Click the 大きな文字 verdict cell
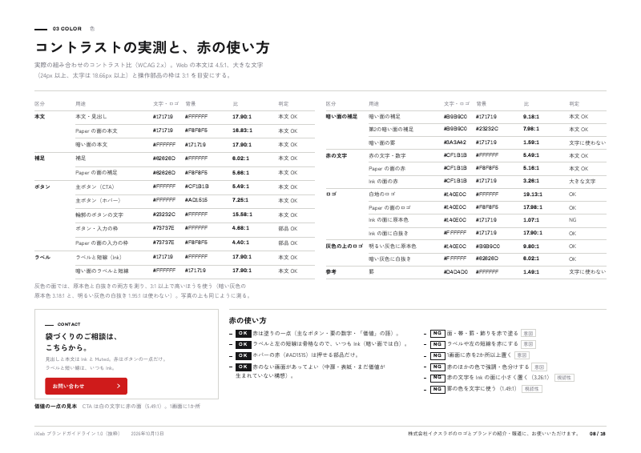The height and width of the screenshot is (453, 641). [583, 181]
